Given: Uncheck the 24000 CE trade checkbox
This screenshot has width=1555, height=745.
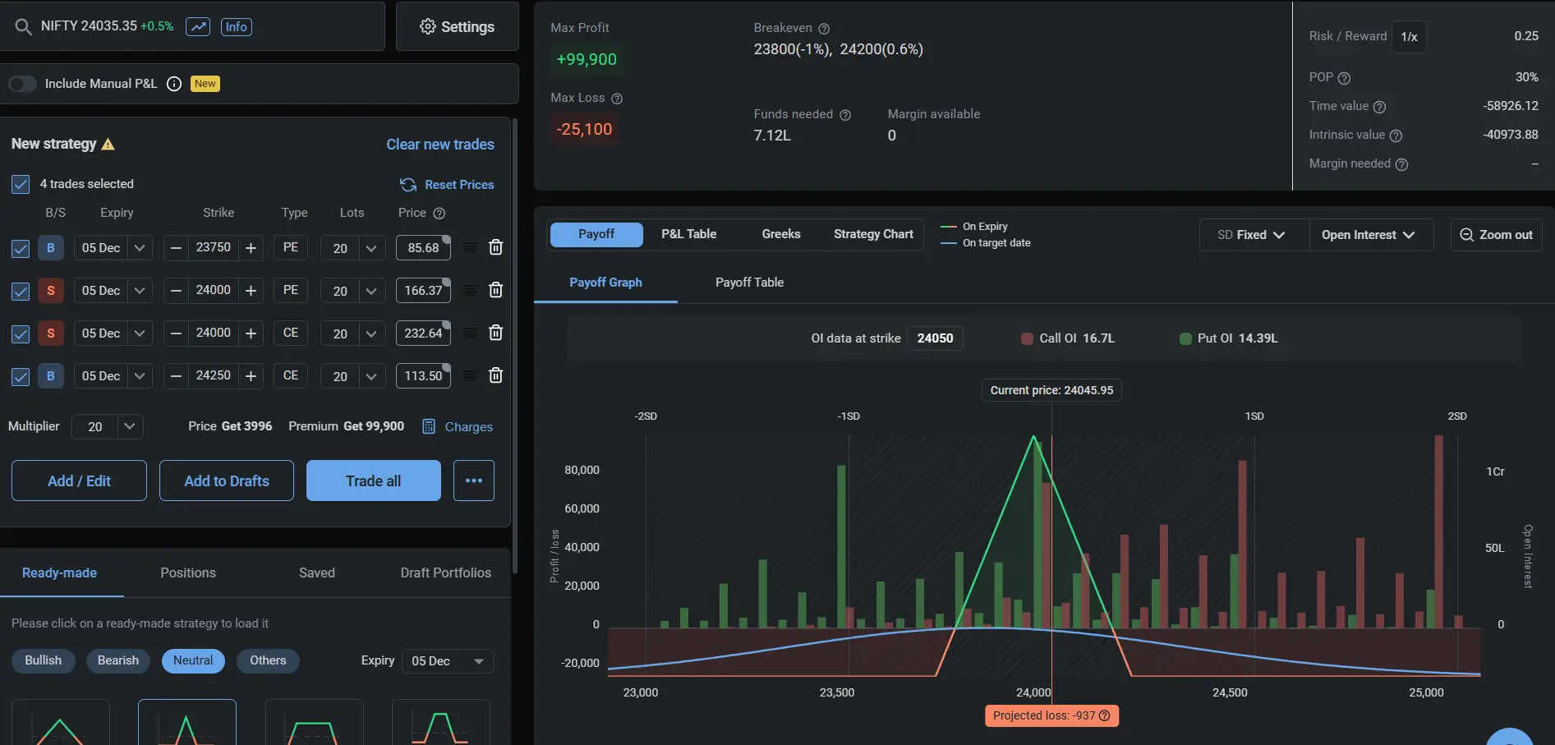Looking at the screenshot, I should [x=21, y=333].
